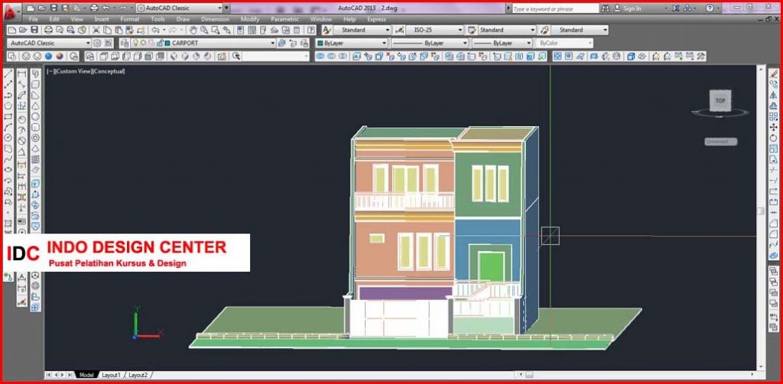Open the File menu
This screenshot has width=783, height=384.
coord(34,19)
